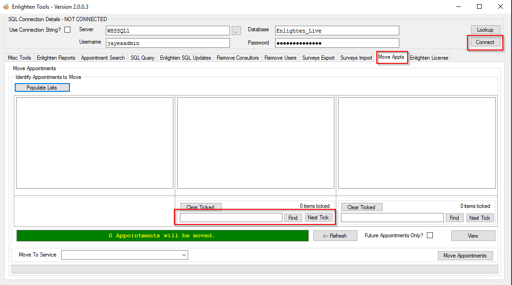Select the Surveys Export tab
The width and height of the screenshot is (512, 285).
pyautogui.click(x=318, y=58)
